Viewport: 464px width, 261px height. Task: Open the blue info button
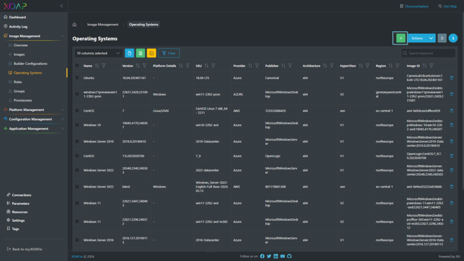[x=453, y=38]
